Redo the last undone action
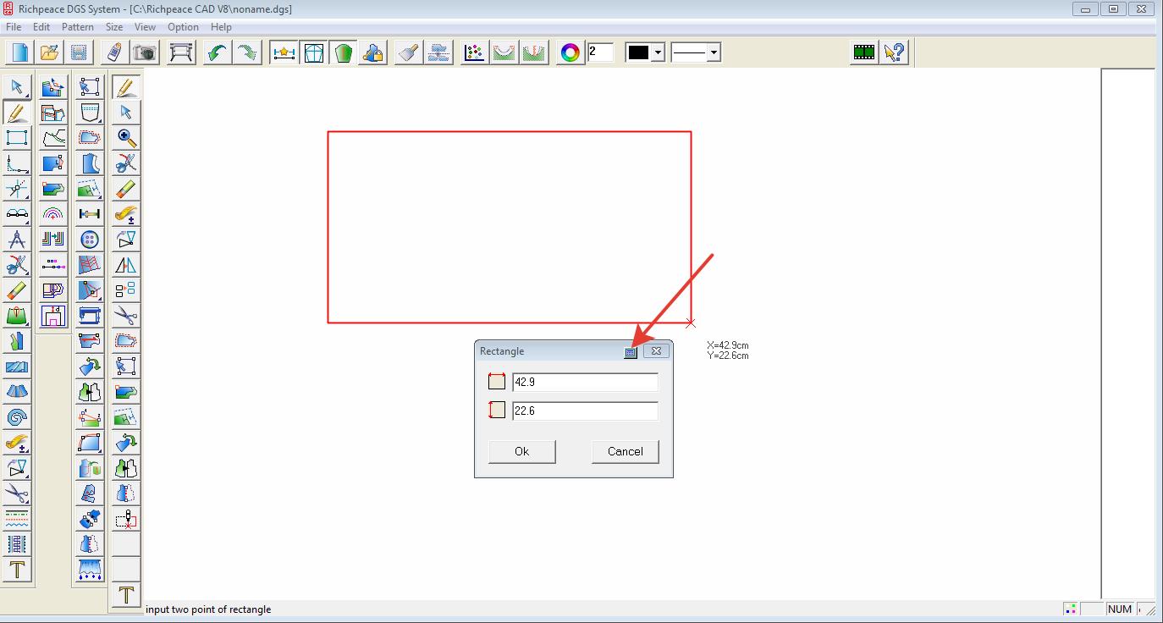 tap(247, 52)
